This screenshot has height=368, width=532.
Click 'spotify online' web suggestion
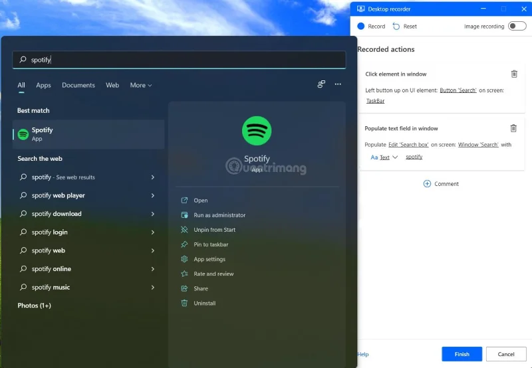(x=51, y=269)
